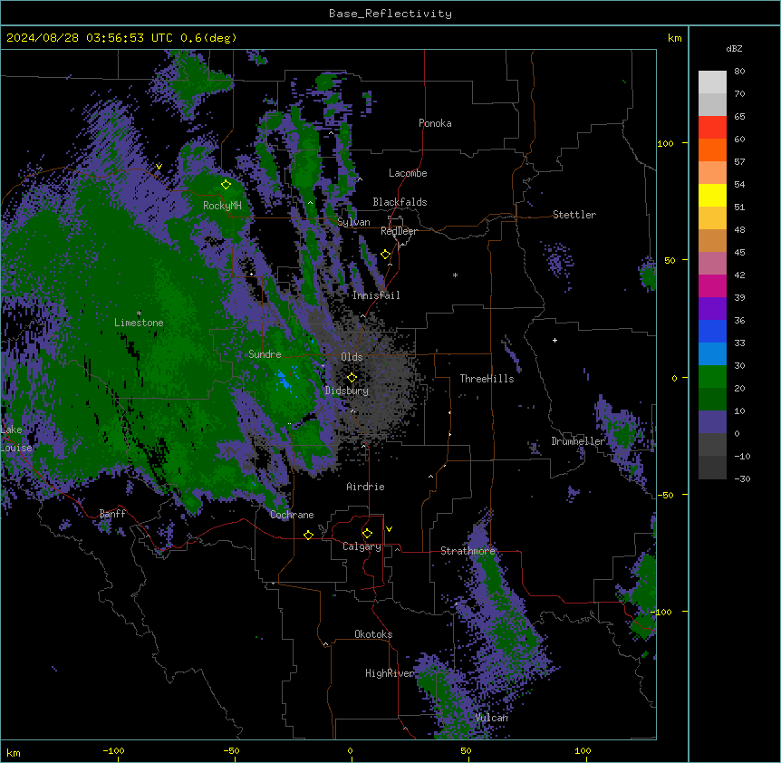The height and width of the screenshot is (763, 781).
Task: Click the Cochrane town label
Action: coord(292,515)
